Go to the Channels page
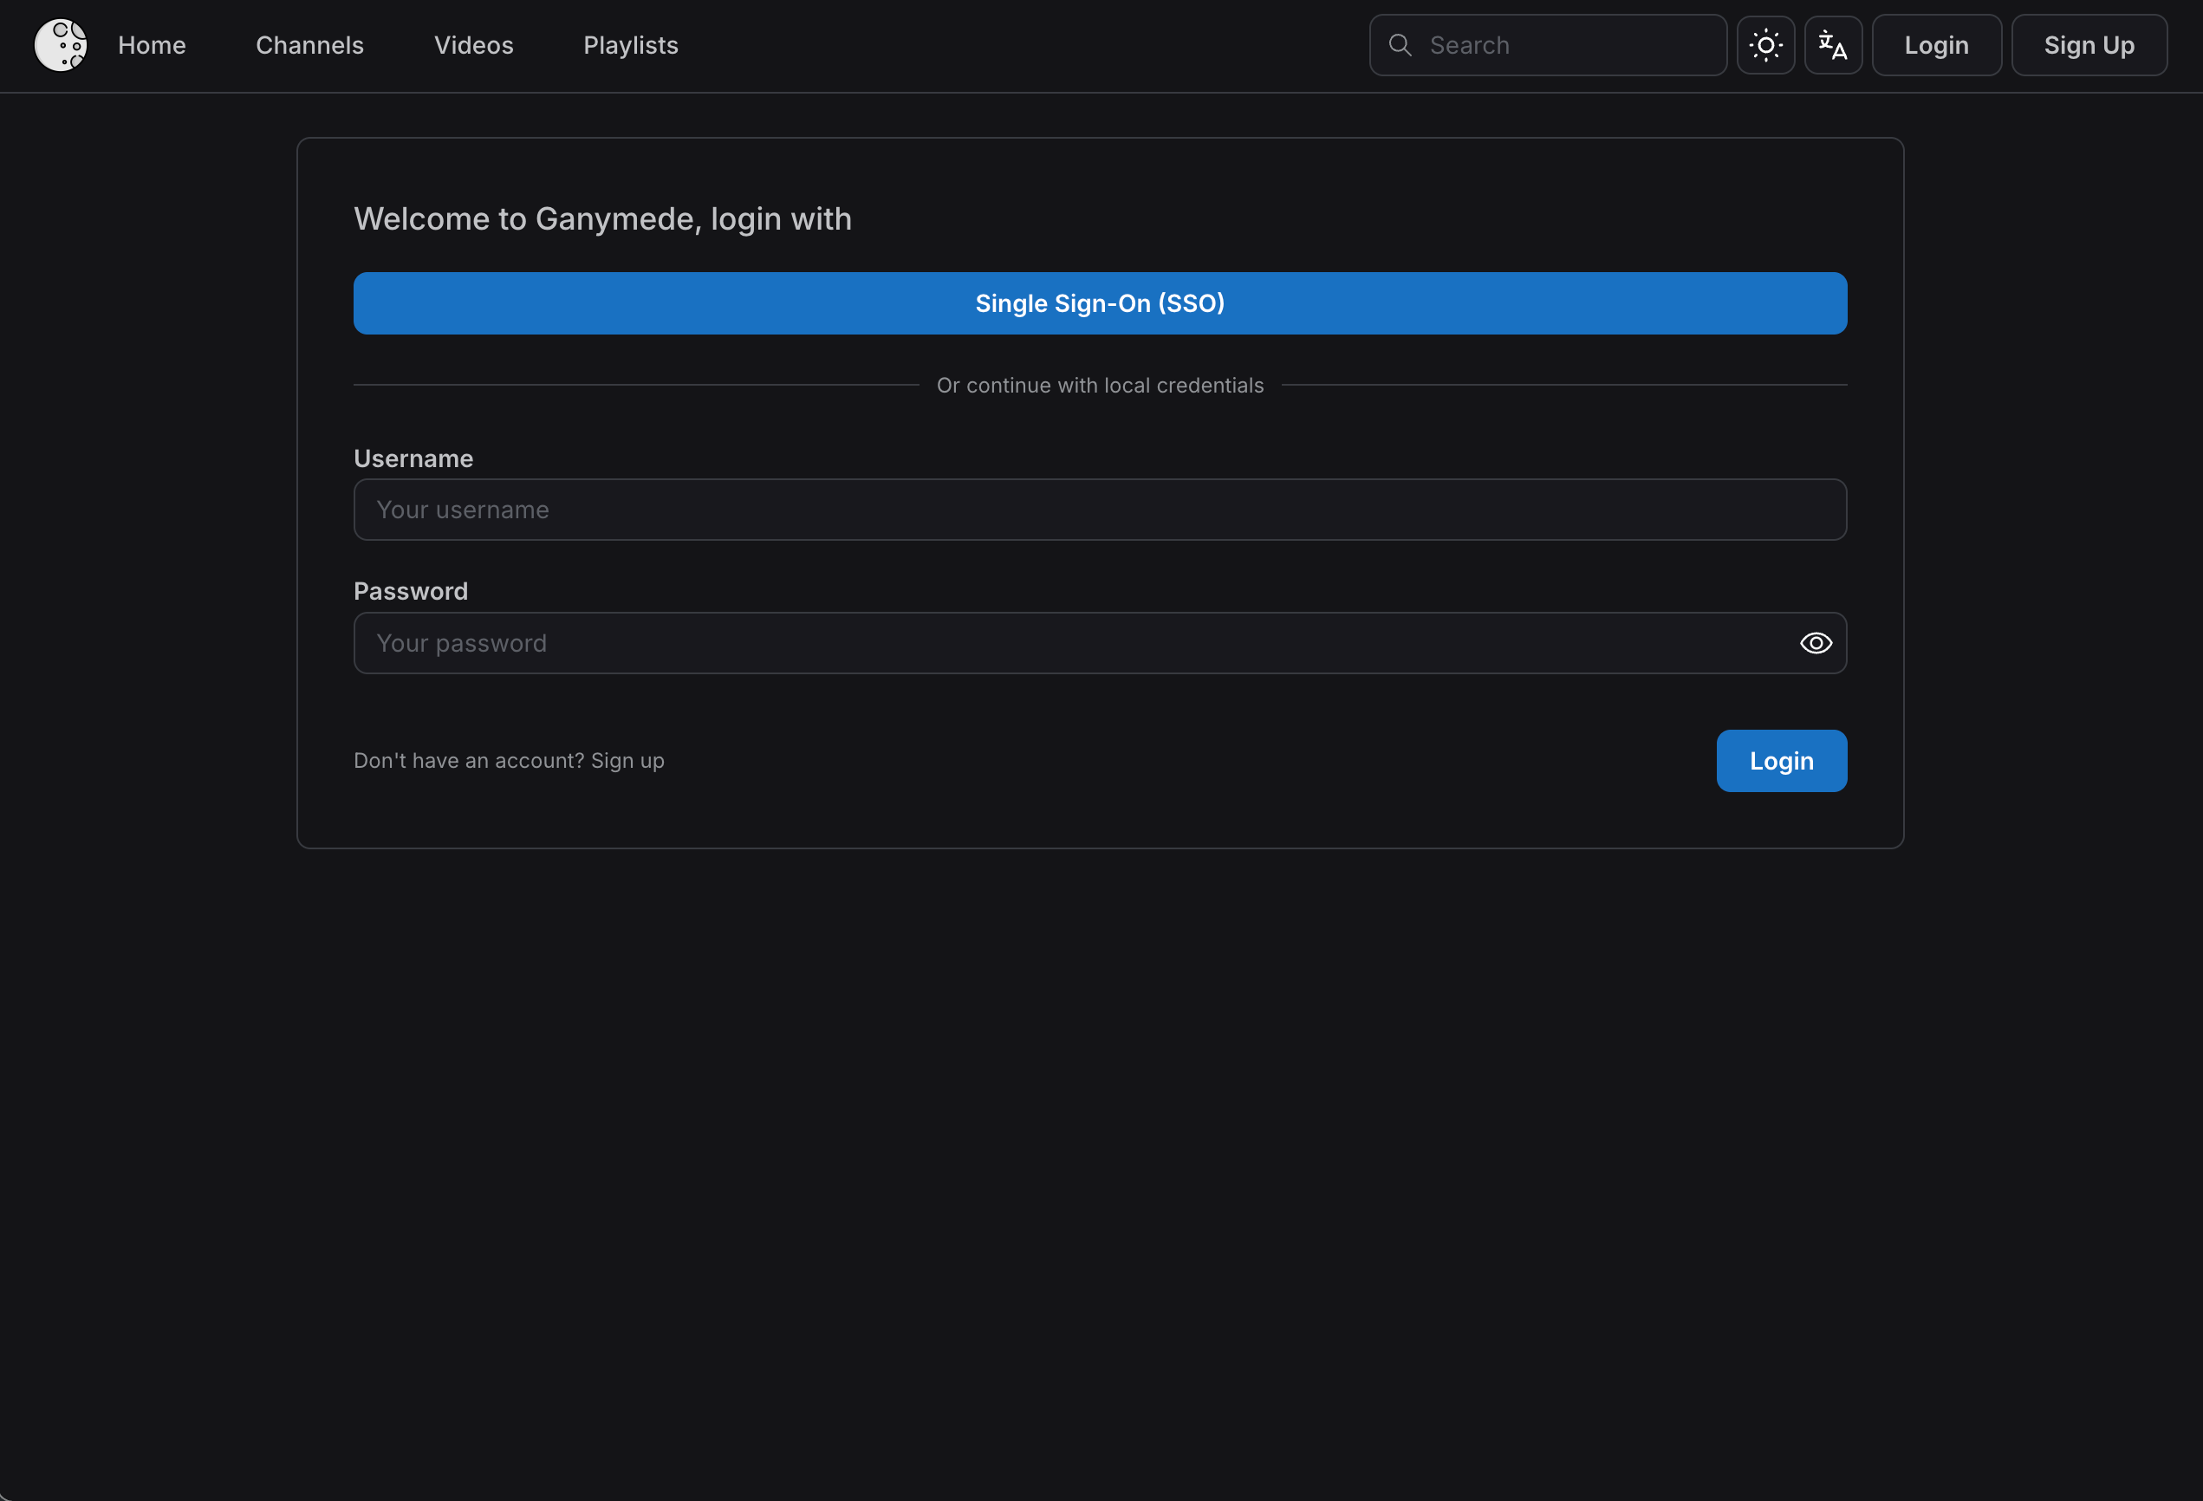The height and width of the screenshot is (1501, 2203). pyautogui.click(x=310, y=44)
